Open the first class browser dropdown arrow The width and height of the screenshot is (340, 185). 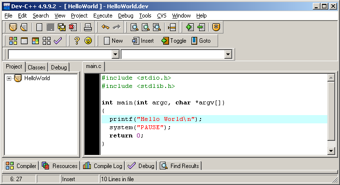tap(116, 54)
